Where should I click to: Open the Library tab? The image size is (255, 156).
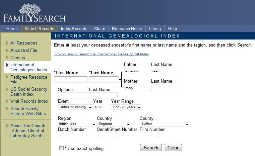[155, 29]
